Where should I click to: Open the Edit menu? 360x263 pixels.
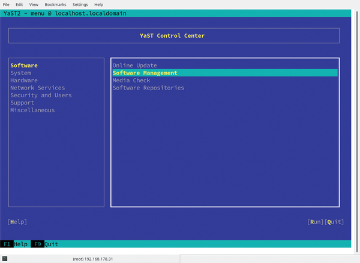[x=19, y=5]
